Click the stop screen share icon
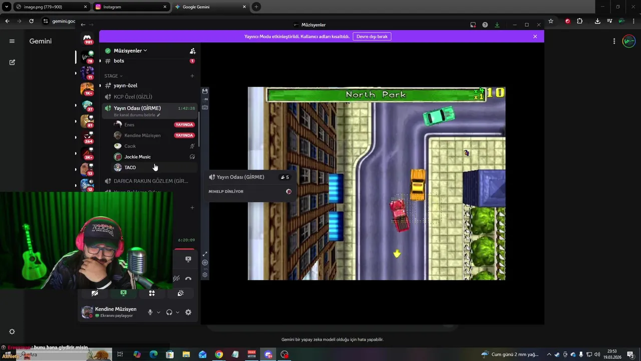The height and width of the screenshot is (361, 641). (x=188, y=259)
